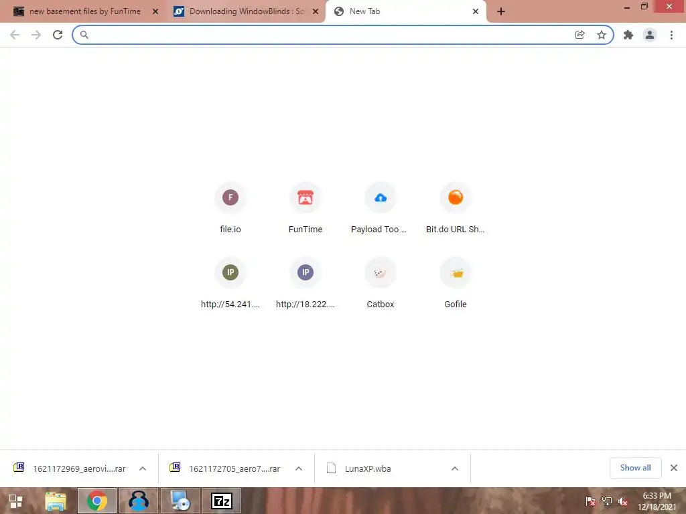Select the New Tab tab
This screenshot has height=514, width=686.
[405, 12]
